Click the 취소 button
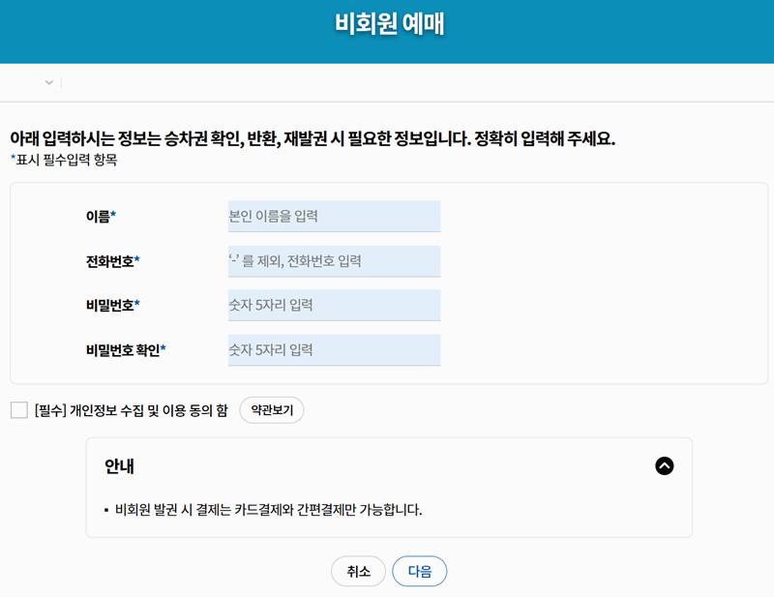This screenshot has width=774, height=597. (x=358, y=571)
